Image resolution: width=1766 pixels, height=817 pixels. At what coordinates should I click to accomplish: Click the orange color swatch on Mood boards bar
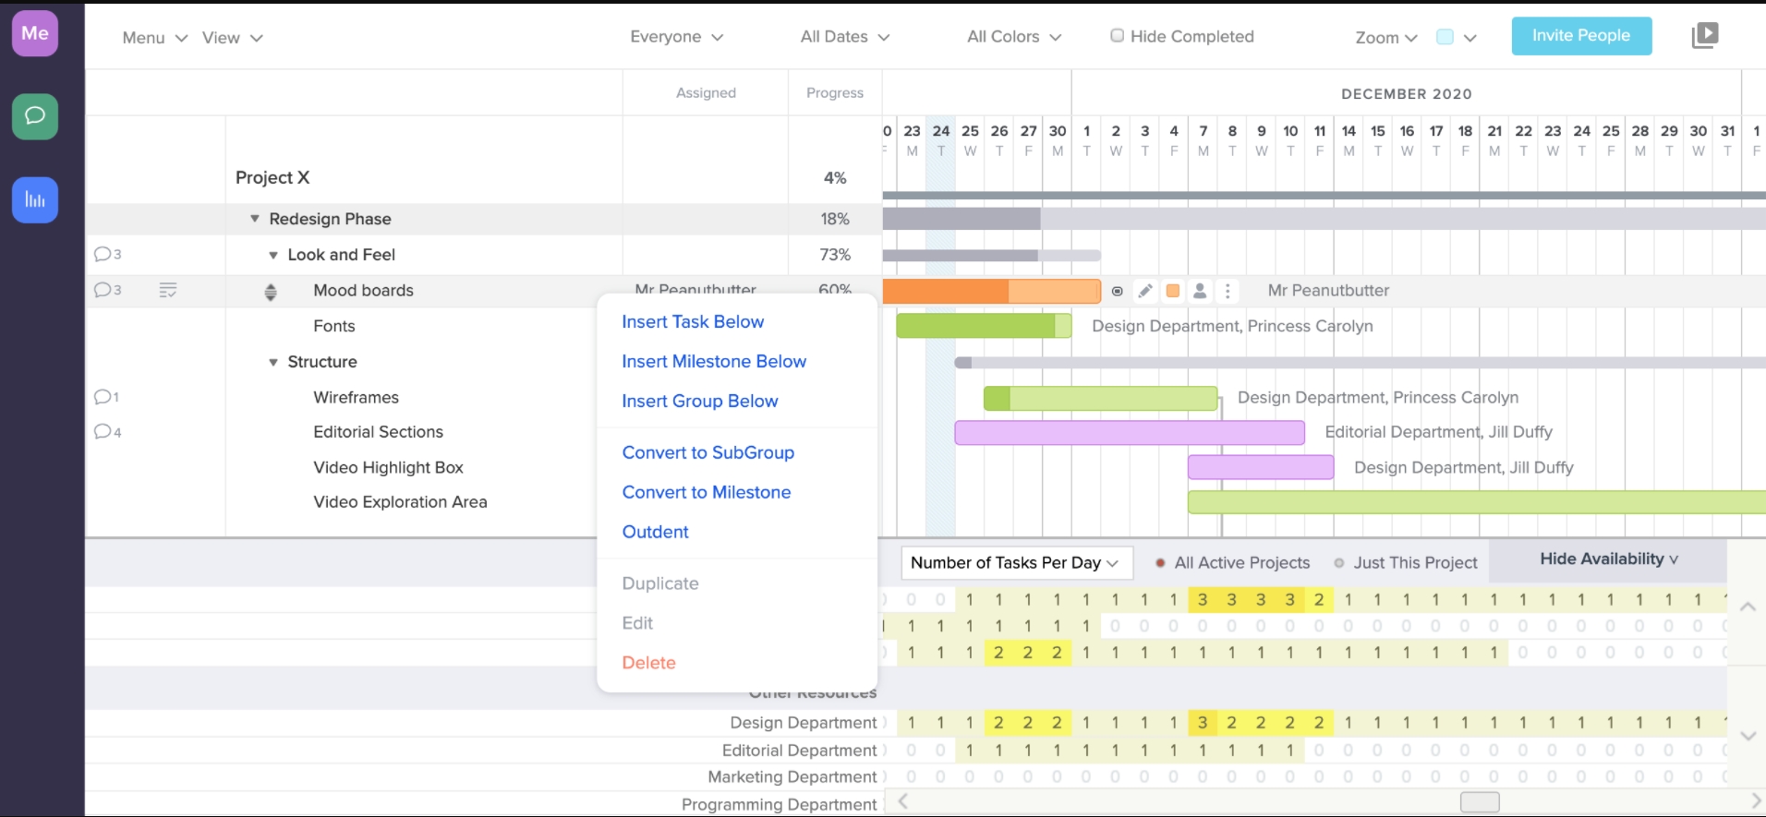[1172, 291]
